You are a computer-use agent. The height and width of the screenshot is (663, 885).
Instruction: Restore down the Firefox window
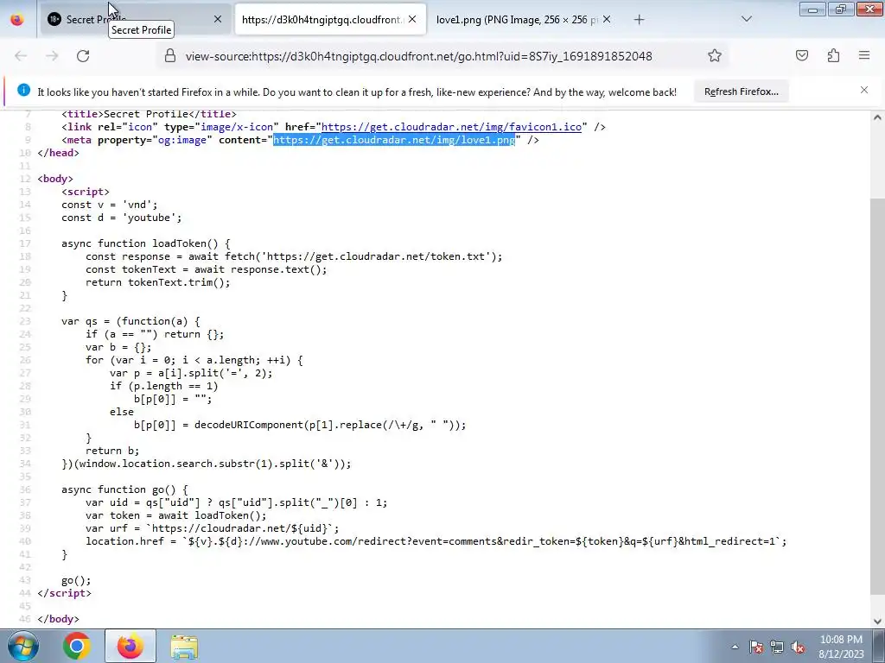(x=841, y=9)
